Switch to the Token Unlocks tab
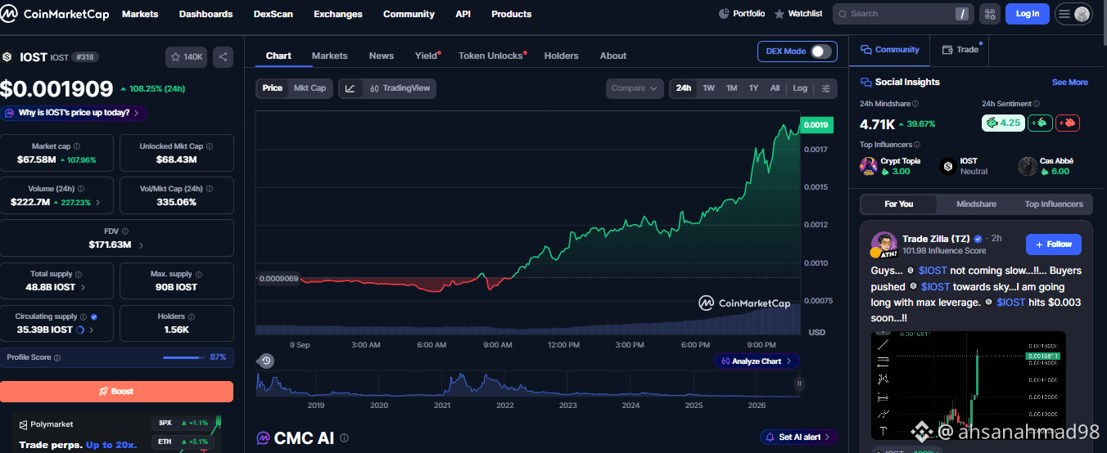 click(490, 56)
